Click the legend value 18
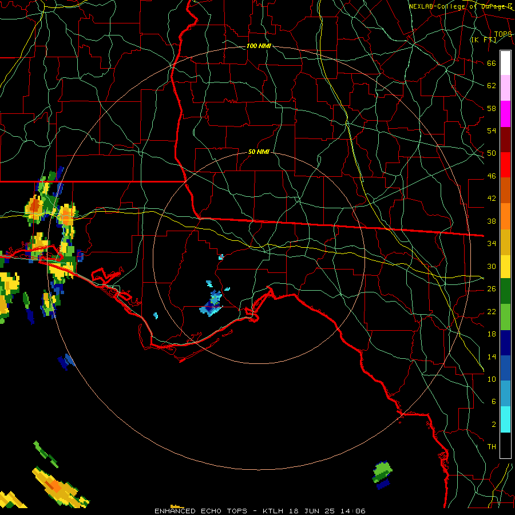Viewport: 515px width, 515px height. [x=492, y=334]
